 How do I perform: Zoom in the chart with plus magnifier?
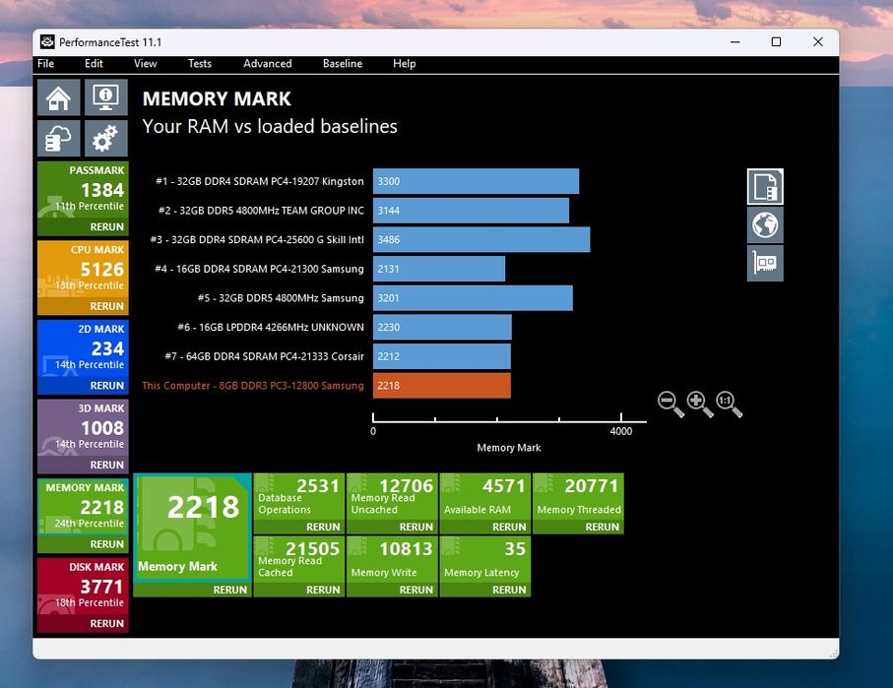(x=699, y=404)
